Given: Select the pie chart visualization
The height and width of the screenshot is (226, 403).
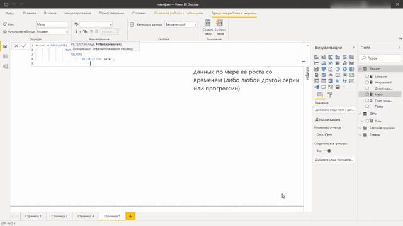Looking at the screenshot, I should (338, 69).
